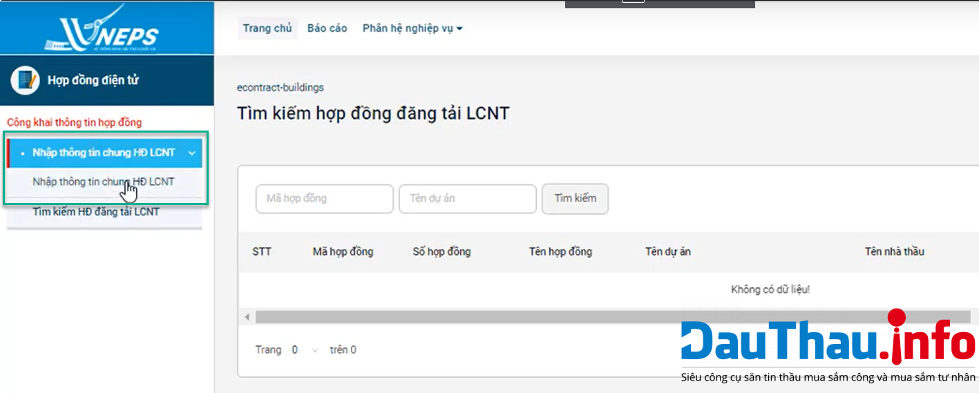The image size is (979, 393).
Task: Open the Phân hệ nghiệp vụ dropdown
Action: point(412,28)
